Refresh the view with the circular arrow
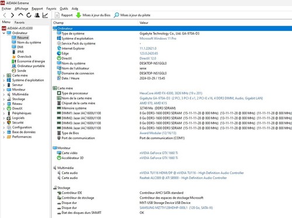Viewport: 292px width, 218px height. coord(29,15)
